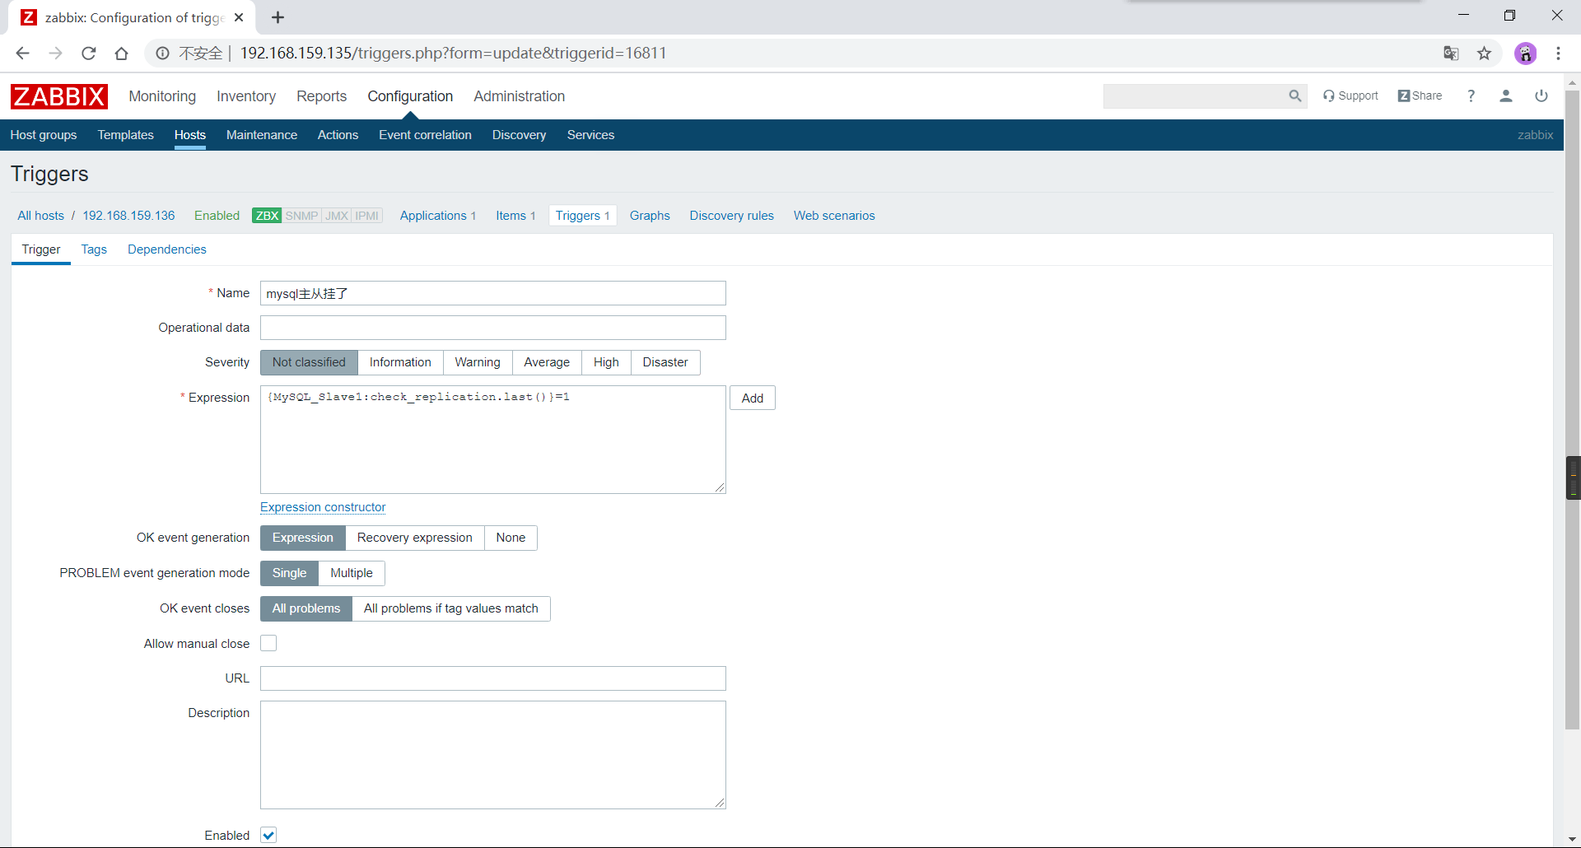Open user profile icon

coord(1506,96)
